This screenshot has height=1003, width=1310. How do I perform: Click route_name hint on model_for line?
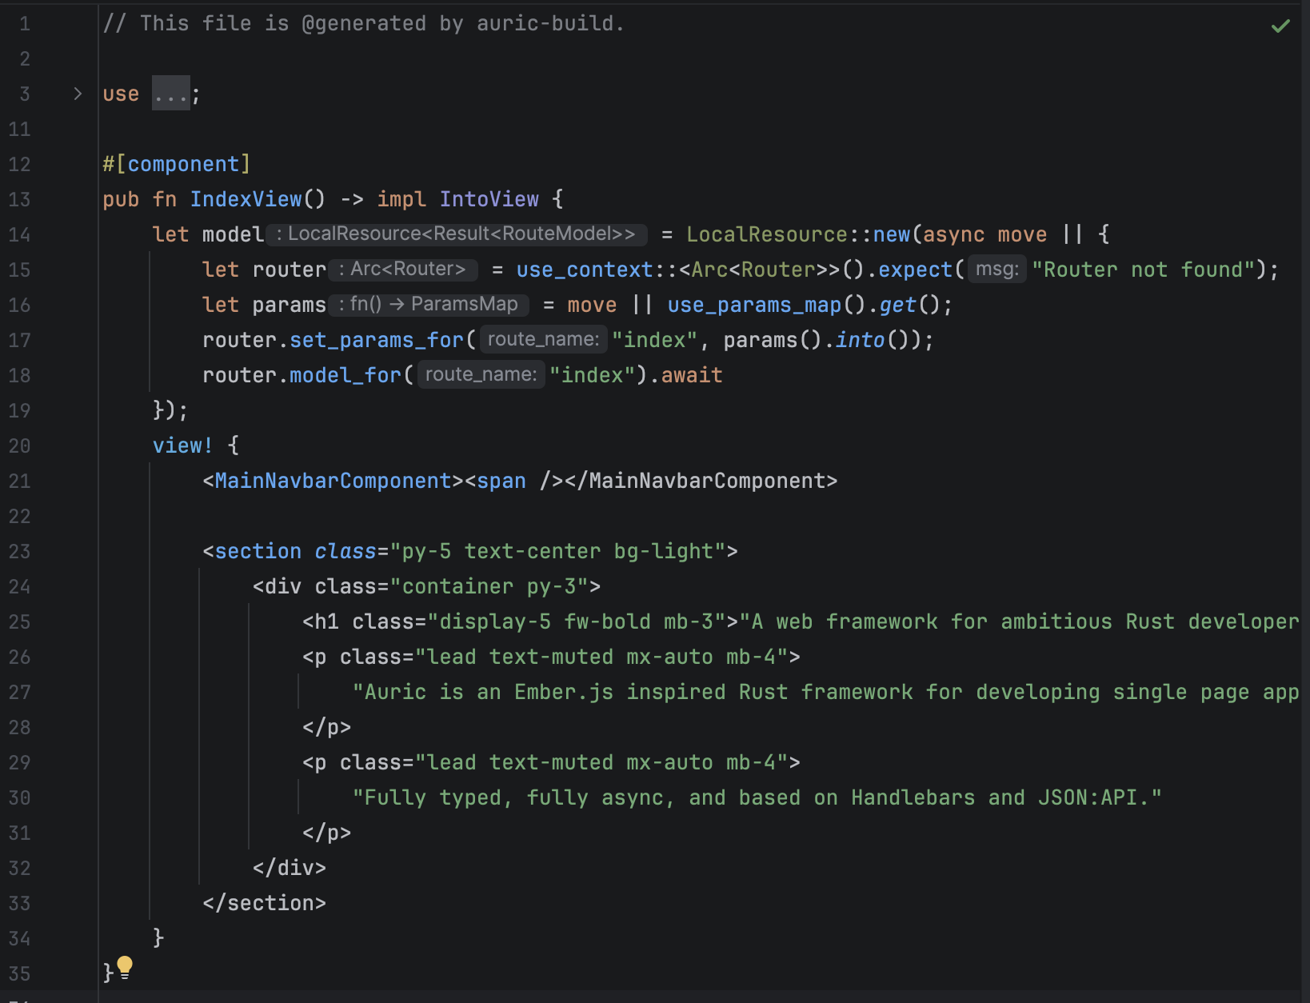[x=481, y=375]
